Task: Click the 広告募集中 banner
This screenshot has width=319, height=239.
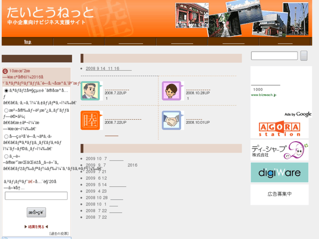Action: point(280,194)
